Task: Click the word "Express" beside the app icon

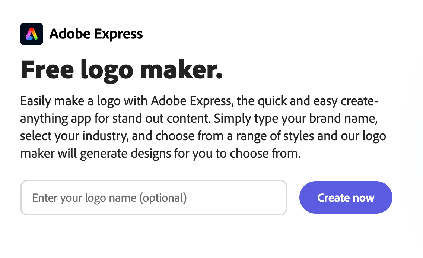Action: (118, 34)
